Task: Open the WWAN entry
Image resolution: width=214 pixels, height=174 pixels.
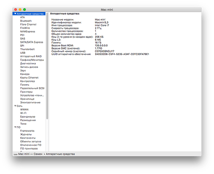Action: [24, 110]
